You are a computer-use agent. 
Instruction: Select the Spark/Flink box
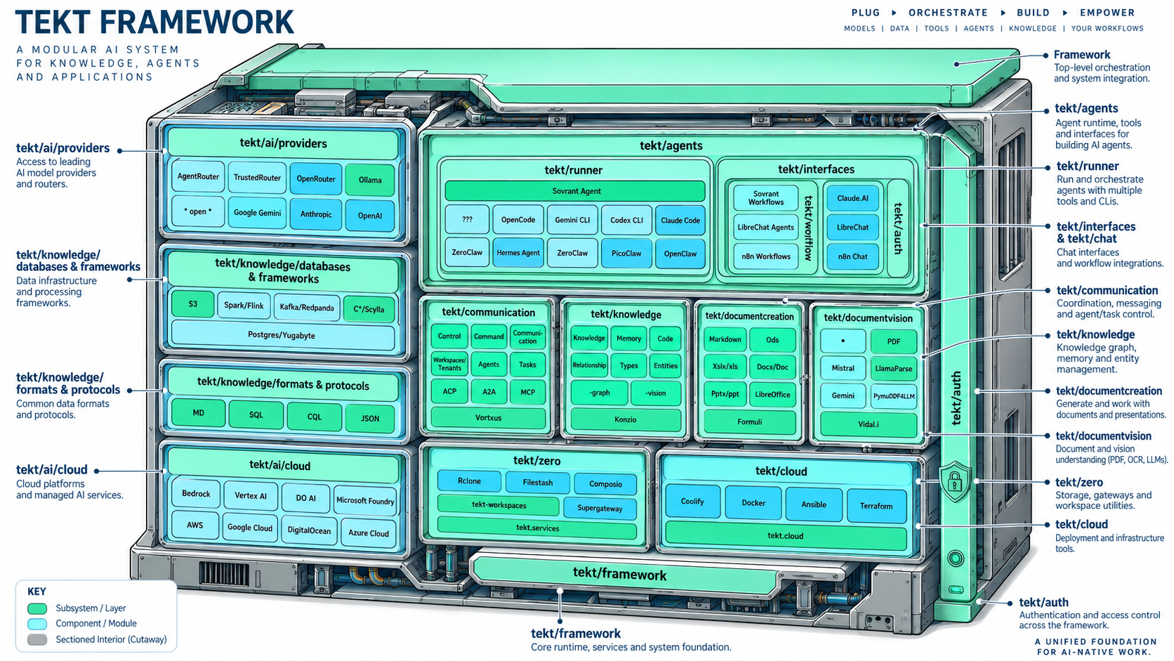[x=244, y=306]
